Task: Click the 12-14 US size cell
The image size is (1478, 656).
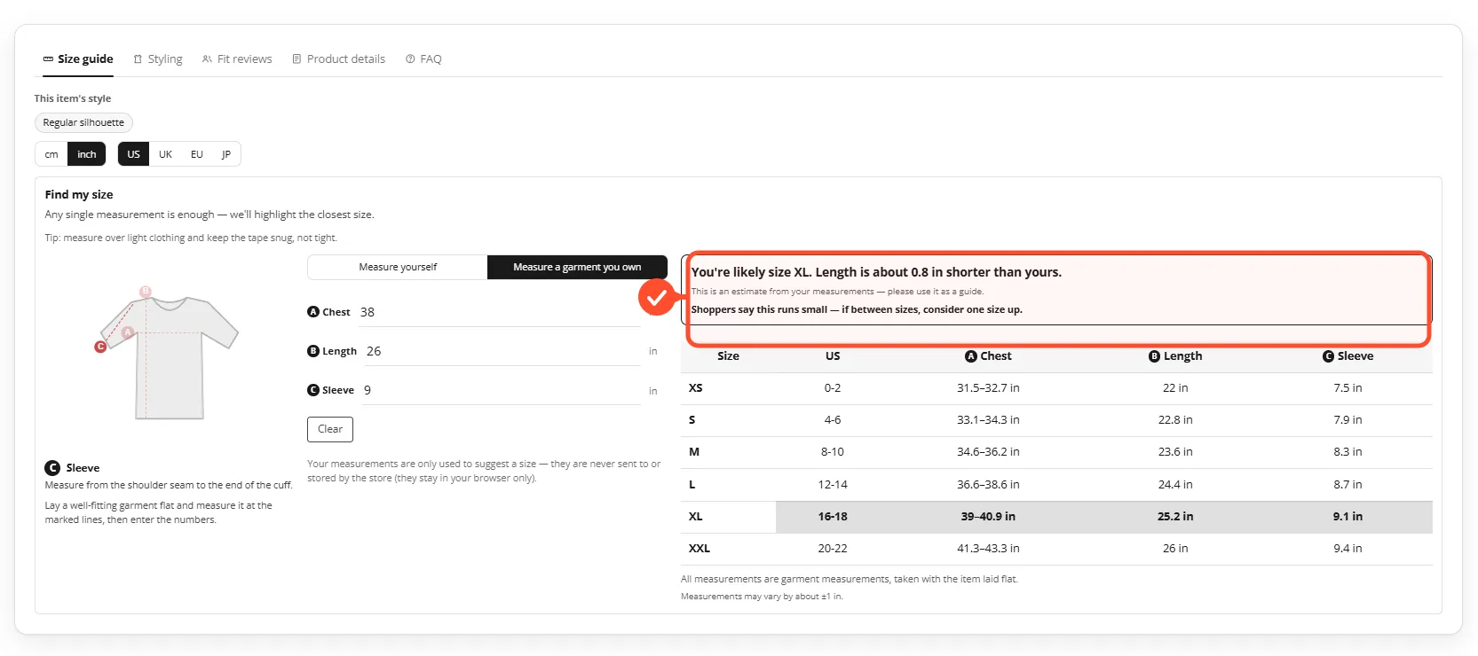Action: (x=833, y=485)
